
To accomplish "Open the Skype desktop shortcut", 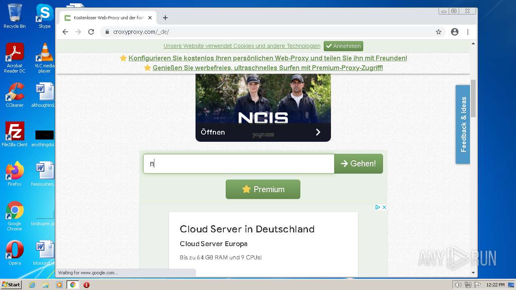I will [x=44, y=16].
